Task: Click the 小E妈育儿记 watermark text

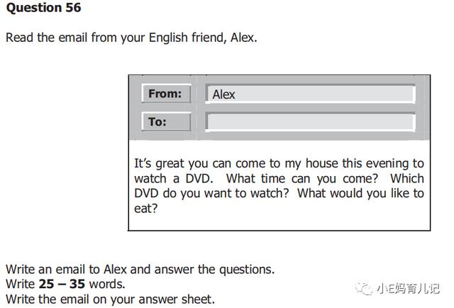Action: 408,289
